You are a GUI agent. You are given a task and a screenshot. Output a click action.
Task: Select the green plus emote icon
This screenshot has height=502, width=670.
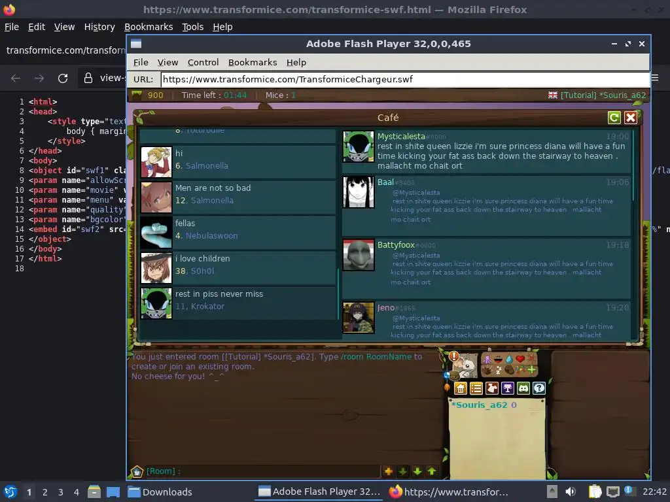coord(531,370)
